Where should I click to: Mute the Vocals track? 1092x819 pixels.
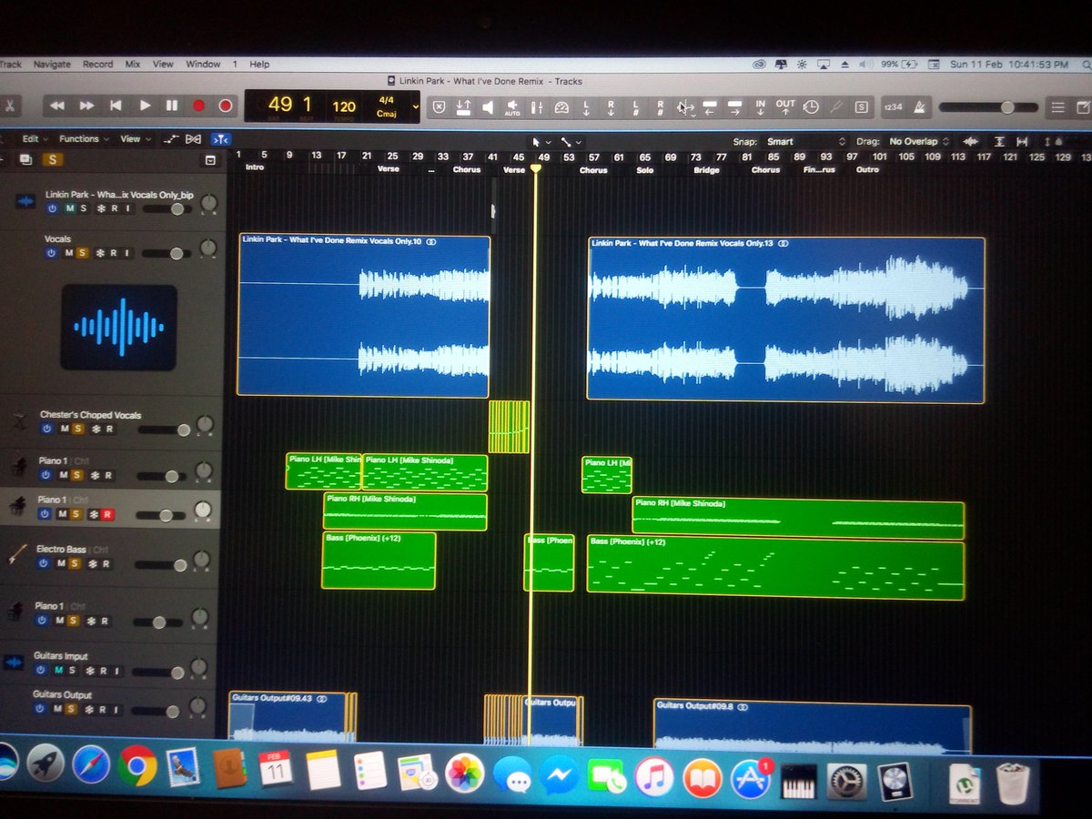[68, 253]
